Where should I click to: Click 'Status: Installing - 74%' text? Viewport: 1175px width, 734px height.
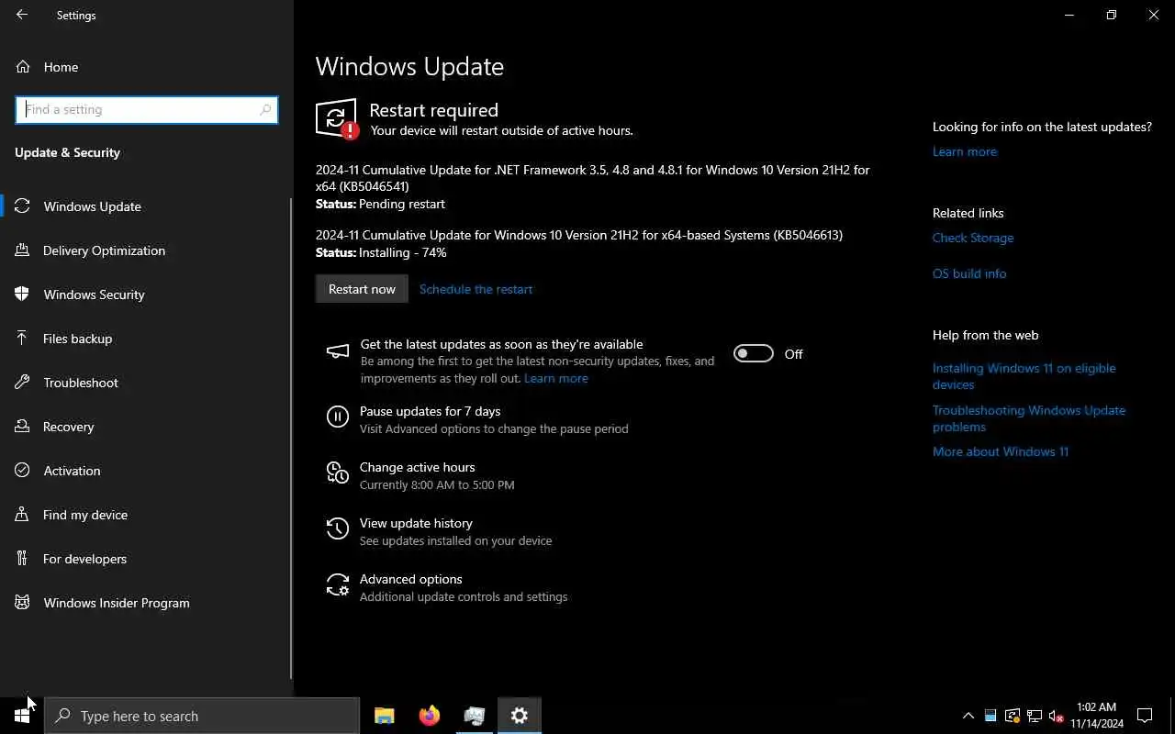coord(381,252)
